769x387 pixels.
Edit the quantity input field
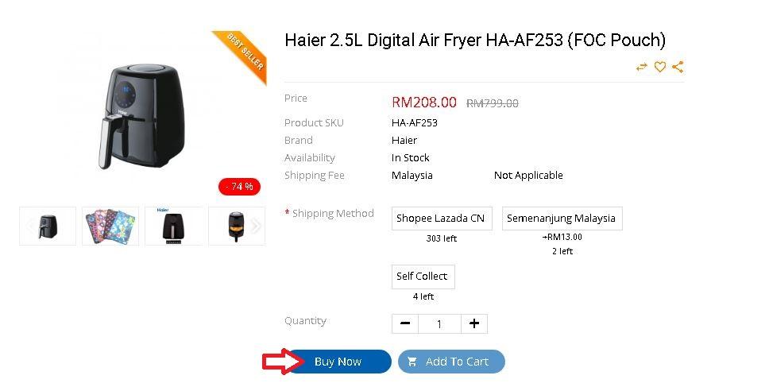coord(439,323)
